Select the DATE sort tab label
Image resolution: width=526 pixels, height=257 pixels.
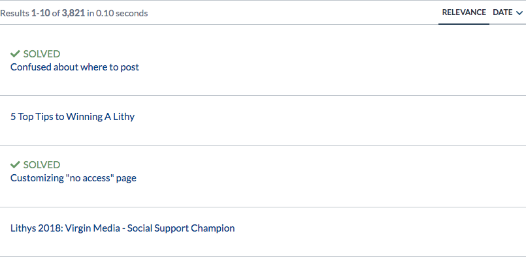[502, 12]
